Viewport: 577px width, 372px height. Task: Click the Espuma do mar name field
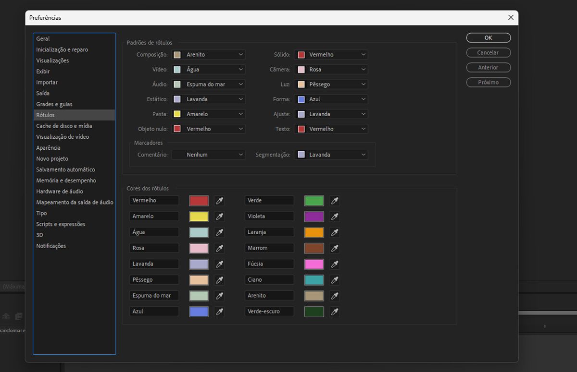[x=154, y=296]
